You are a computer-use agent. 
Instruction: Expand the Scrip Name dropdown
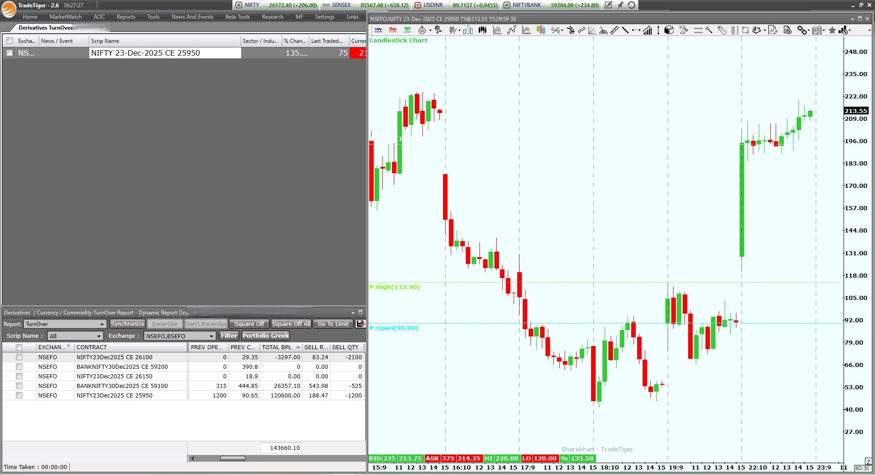coord(99,336)
